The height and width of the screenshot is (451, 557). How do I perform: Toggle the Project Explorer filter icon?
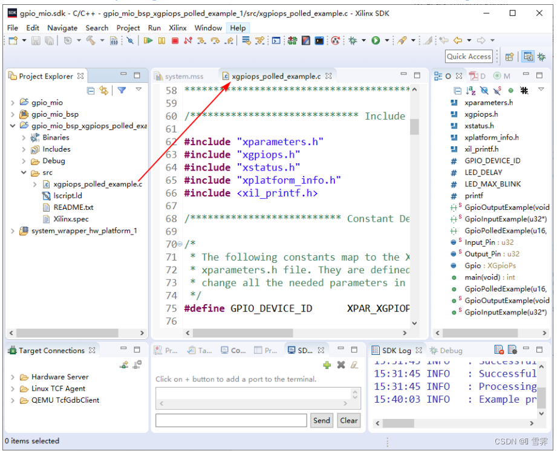(122, 91)
